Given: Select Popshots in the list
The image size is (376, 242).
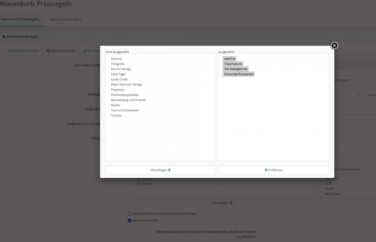Looking at the screenshot, I should pyautogui.click(x=117, y=90).
